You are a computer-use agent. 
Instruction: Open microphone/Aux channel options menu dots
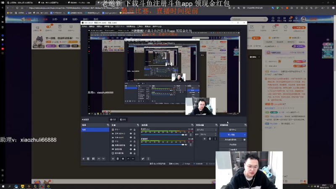click(x=191, y=135)
